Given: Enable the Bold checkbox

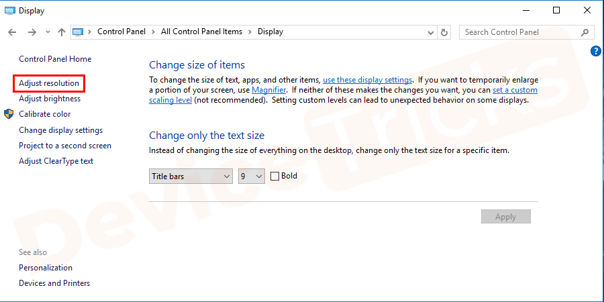Looking at the screenshot, I should (274, 177).
